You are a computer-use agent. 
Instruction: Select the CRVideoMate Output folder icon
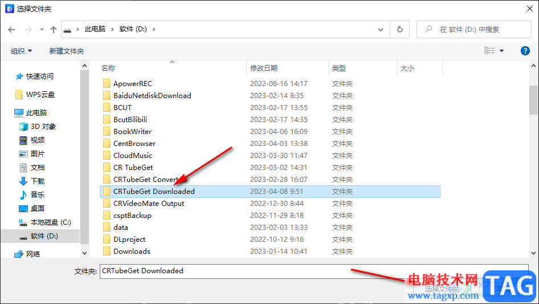pos(107,204)
